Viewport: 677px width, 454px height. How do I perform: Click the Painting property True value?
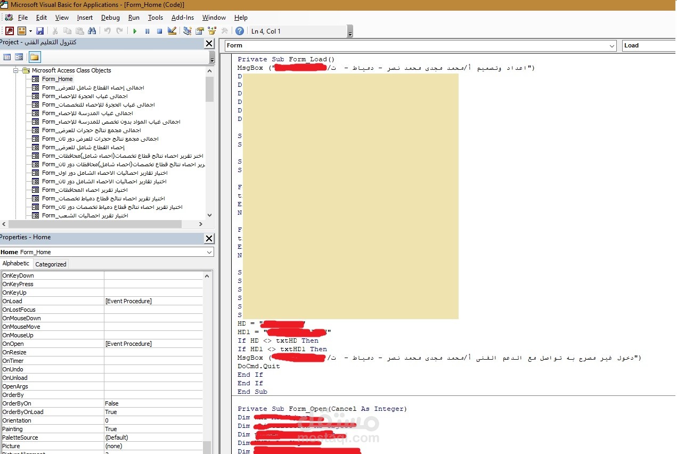pos(153,429)
